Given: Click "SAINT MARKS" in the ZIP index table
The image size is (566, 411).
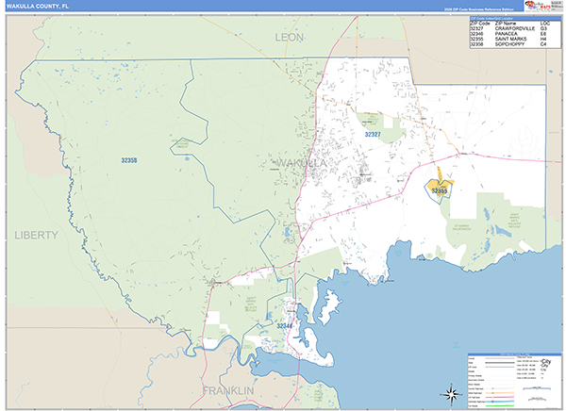Looking at the screenshot, I should 510,39.
